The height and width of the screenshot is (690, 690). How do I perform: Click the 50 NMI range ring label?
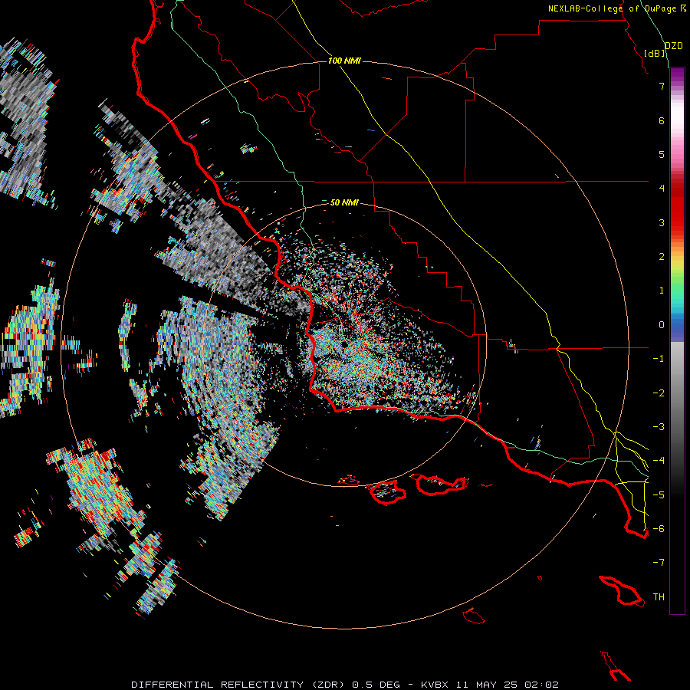coord(344,202)
